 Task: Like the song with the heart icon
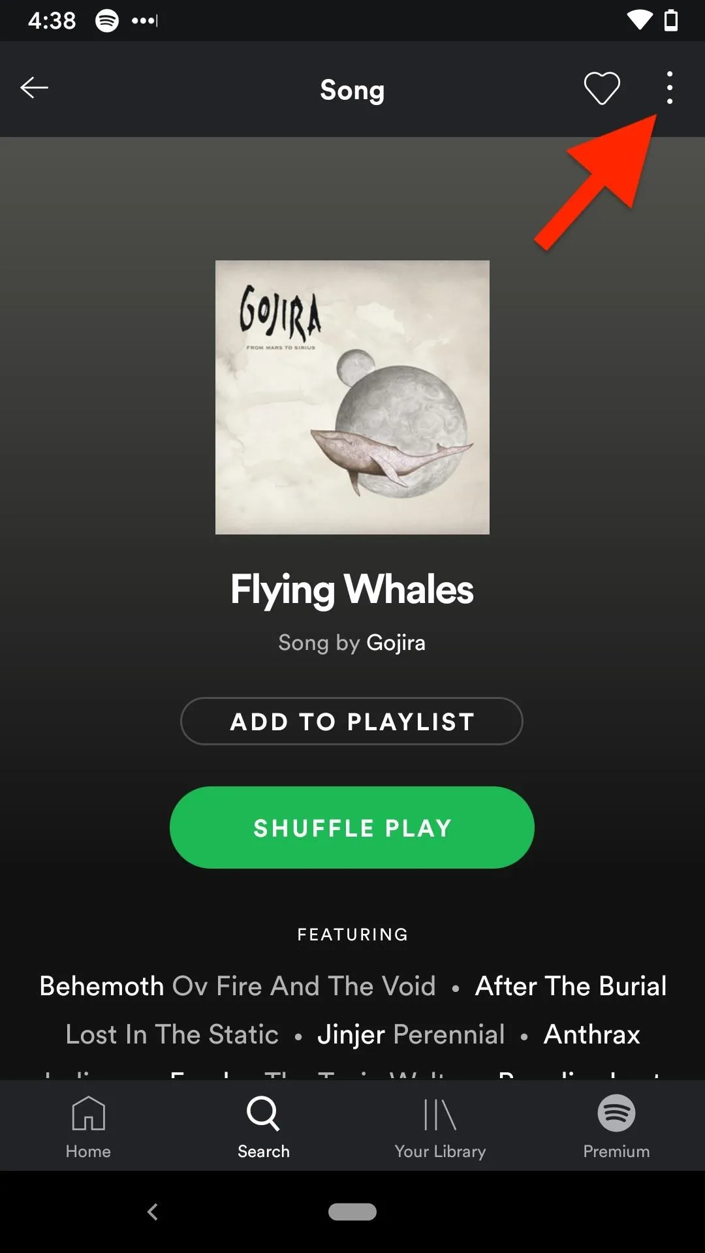601,88
